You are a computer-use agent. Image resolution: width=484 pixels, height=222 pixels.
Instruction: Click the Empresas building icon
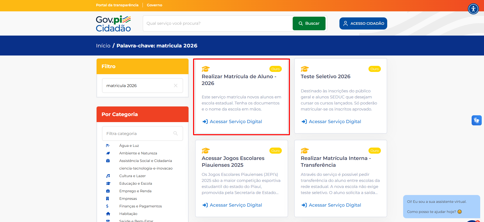pos(108,199)
